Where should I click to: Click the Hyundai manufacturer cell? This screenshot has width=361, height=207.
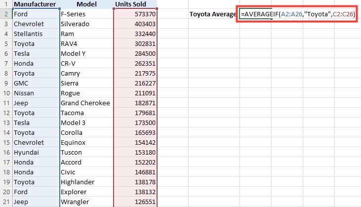tap(36, 153)
